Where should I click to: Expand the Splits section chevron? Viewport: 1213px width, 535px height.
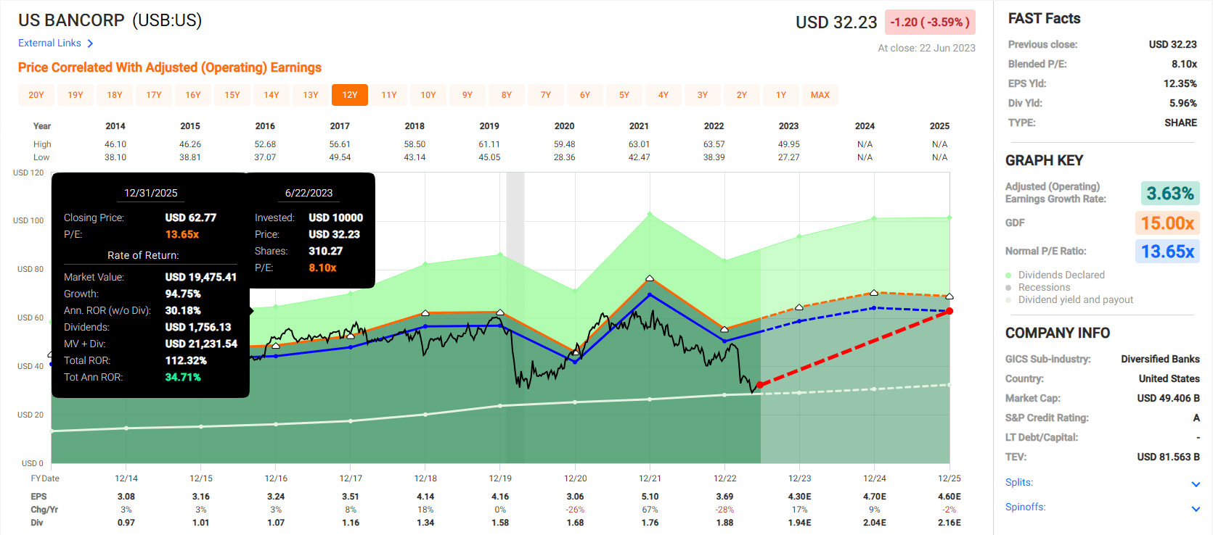click(x=1196, y=484)
